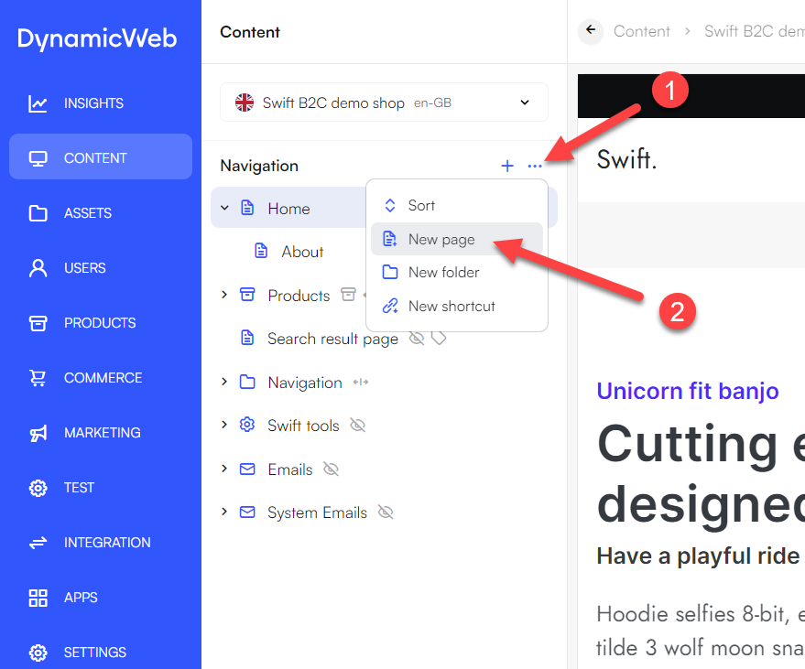This screenshot has width=805, height=669.
Task: Toggle hidden eye icon beside System Emails
Action: [x=386, y=513]
